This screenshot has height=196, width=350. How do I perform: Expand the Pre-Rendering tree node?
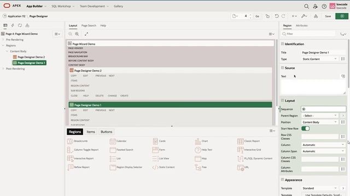3,40
